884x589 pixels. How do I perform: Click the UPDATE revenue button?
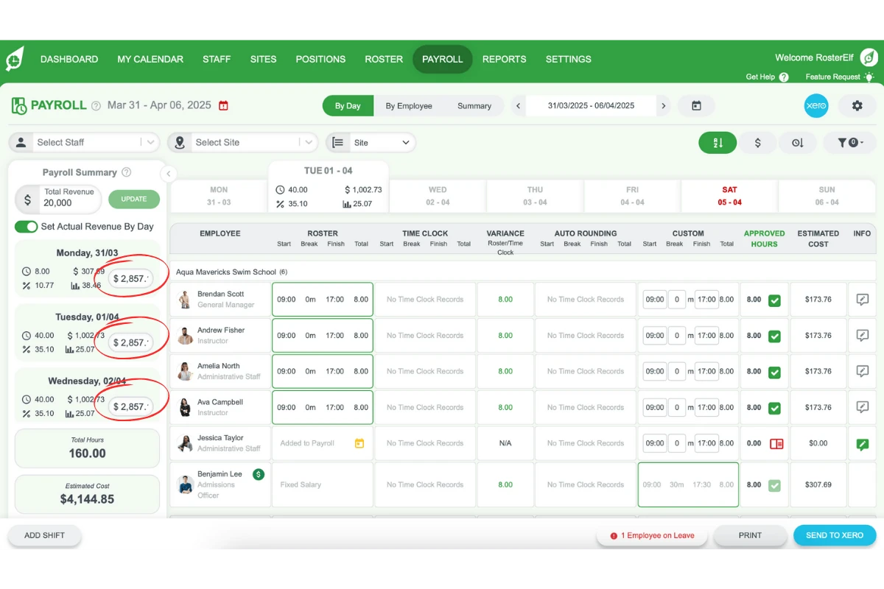click(133, 199)
